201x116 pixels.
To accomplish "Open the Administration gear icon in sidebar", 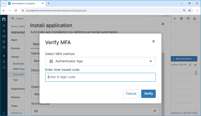I will point(4,56).
